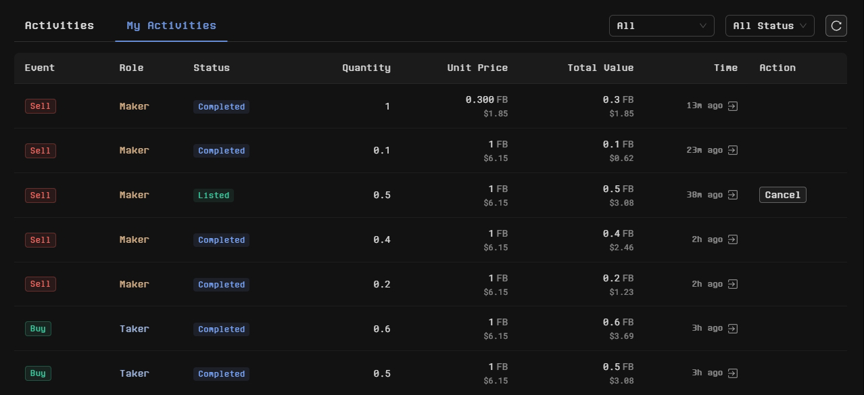Open transaction link for 0.4 quantity sale
Screen dimensions: 864x395
733,239
